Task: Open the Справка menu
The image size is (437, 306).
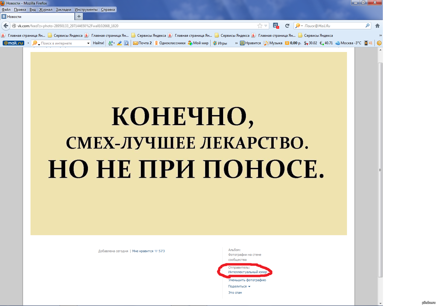Action: point(108,10)
